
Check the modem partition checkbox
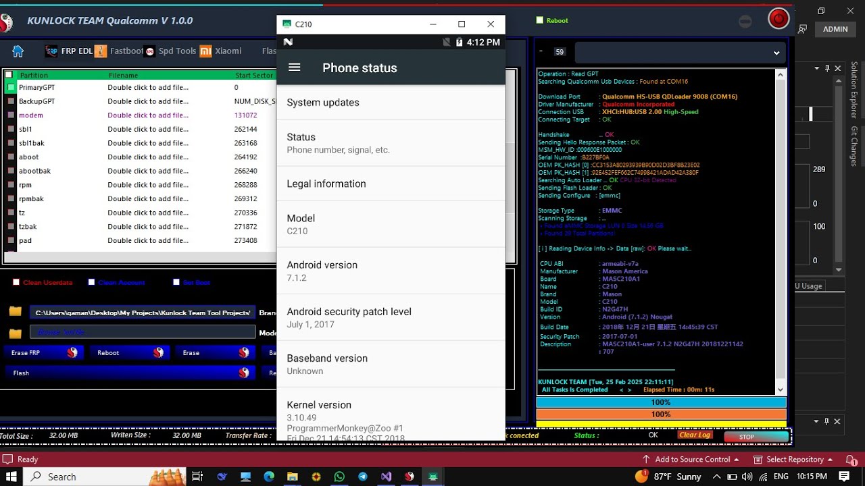pos(11,115)
